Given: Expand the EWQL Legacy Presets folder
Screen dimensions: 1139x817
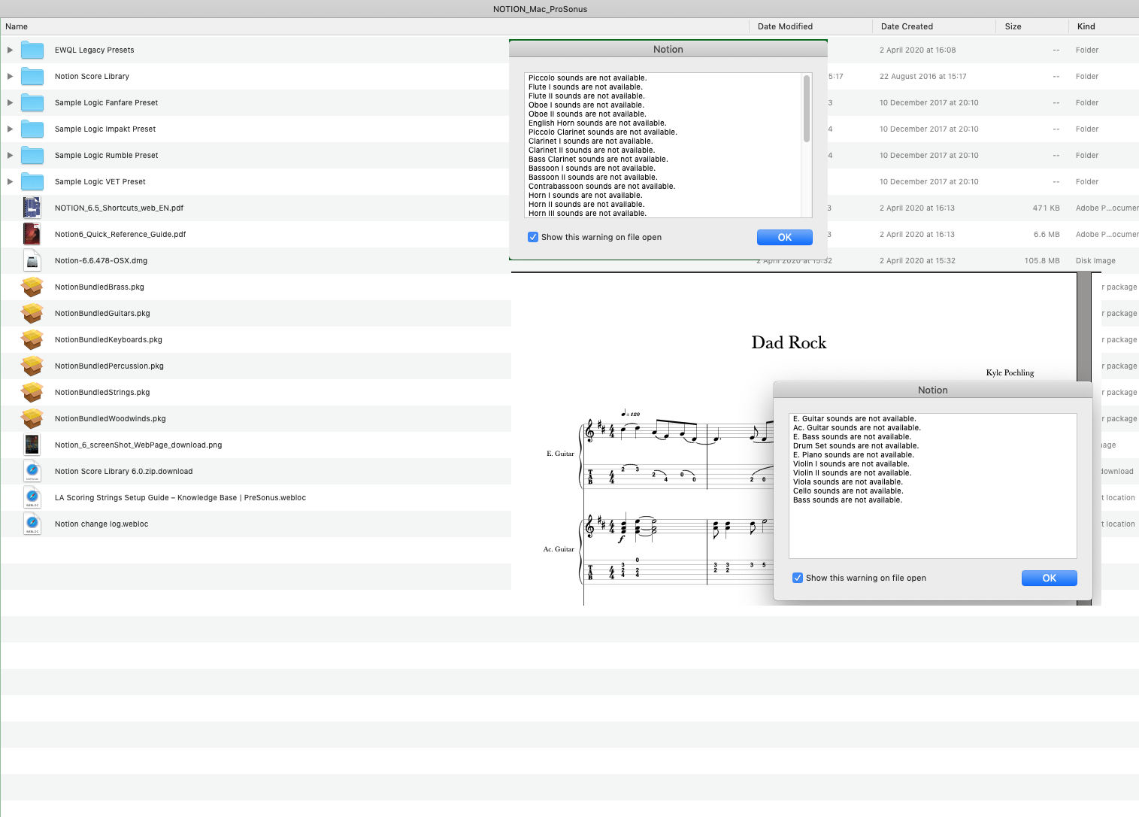Looking at the screenshot, I should [x=10, y=50].
